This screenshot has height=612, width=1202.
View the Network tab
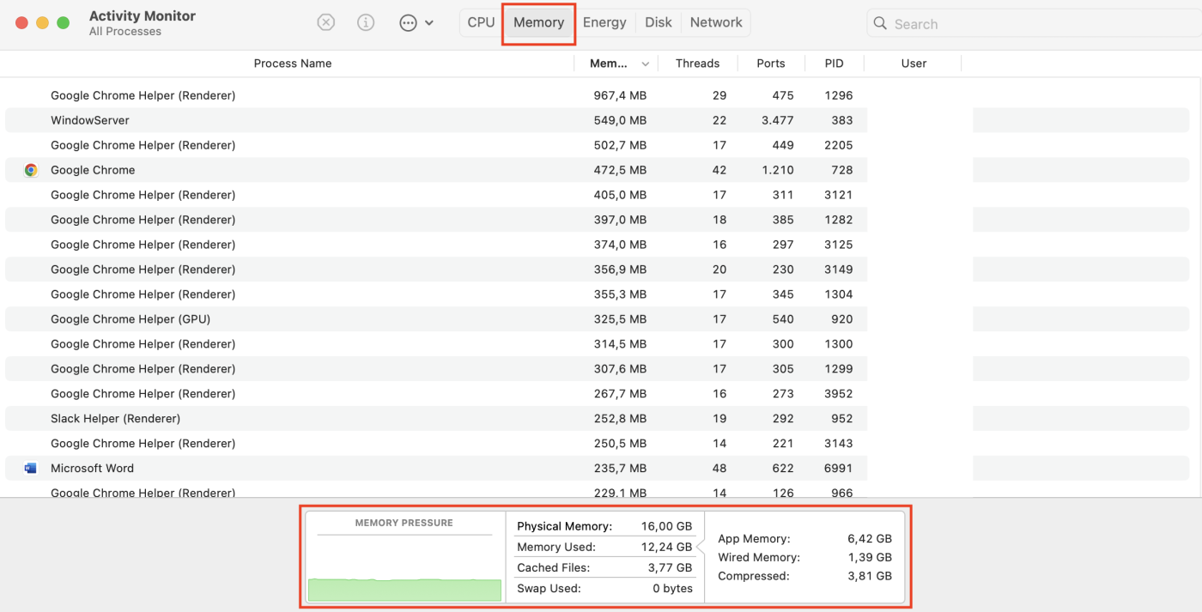715,22
